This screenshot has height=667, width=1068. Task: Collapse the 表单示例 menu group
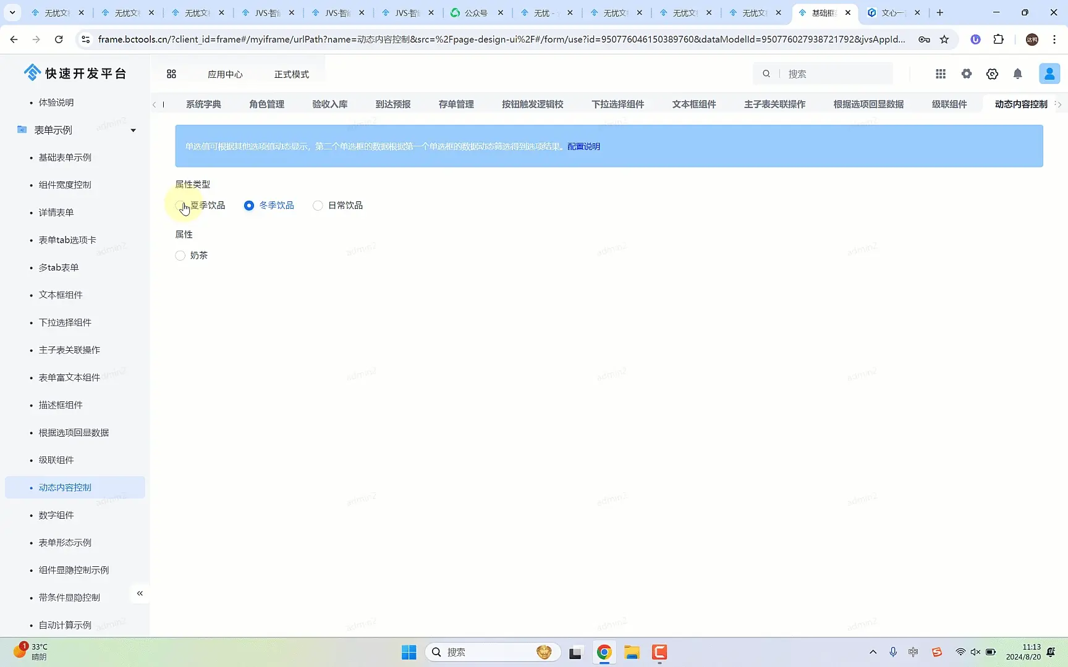pyautogui.click(x=133, y=130)
